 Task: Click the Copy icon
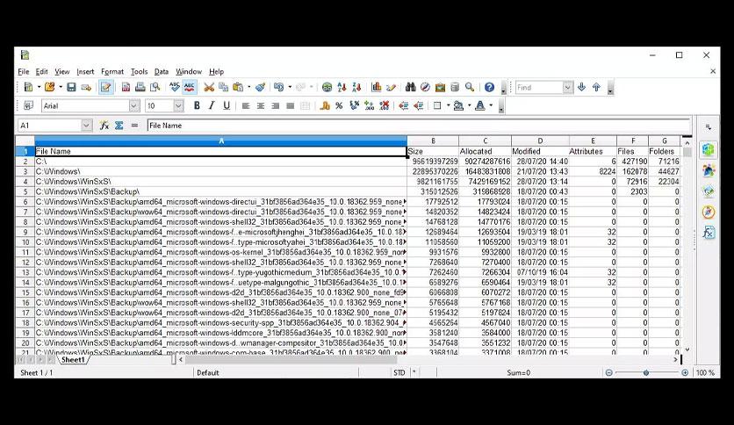click(x=223, y=87)
